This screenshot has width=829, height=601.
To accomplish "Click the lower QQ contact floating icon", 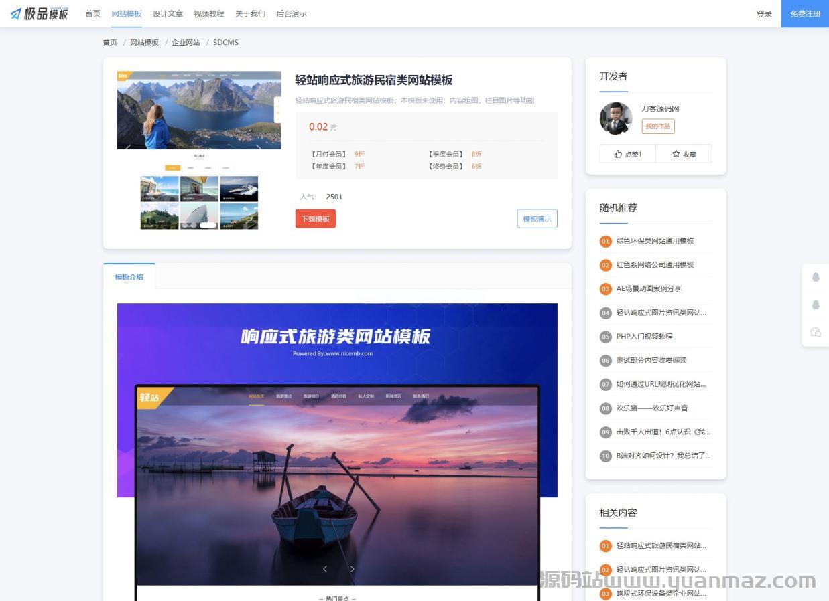I will click(816, 305).
